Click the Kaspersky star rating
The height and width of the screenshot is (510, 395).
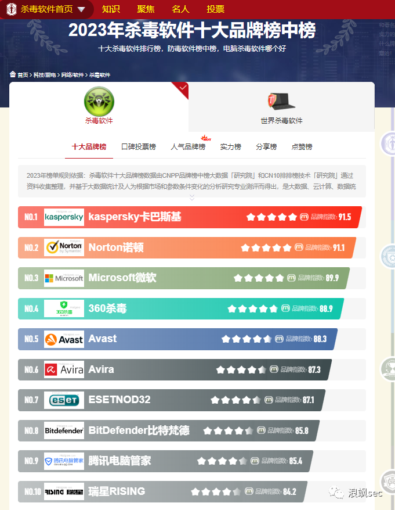271,217
